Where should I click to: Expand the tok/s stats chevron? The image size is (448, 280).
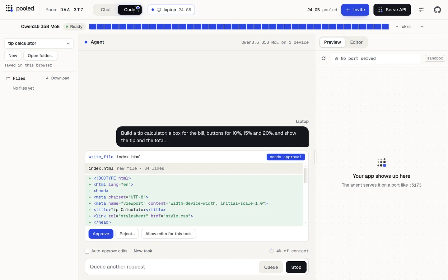pyautogui.click(x=422, y=27)
